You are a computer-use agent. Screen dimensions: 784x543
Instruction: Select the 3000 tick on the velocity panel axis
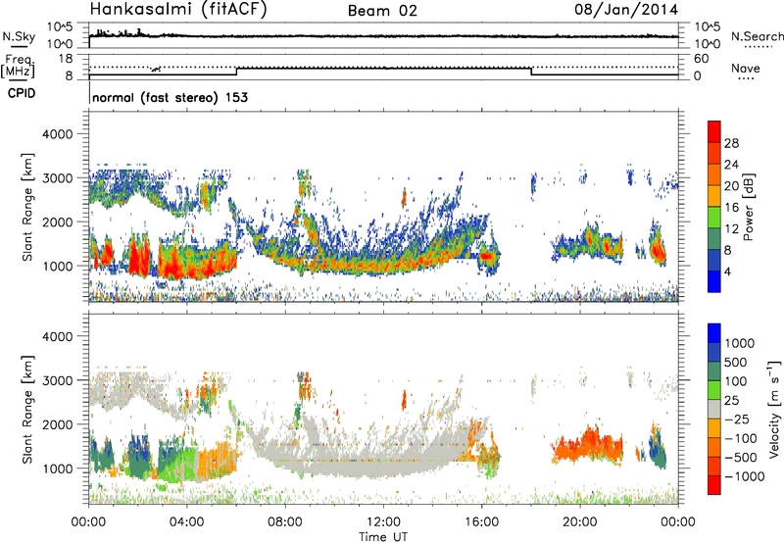pyautogui.click(x=58, y=380)
